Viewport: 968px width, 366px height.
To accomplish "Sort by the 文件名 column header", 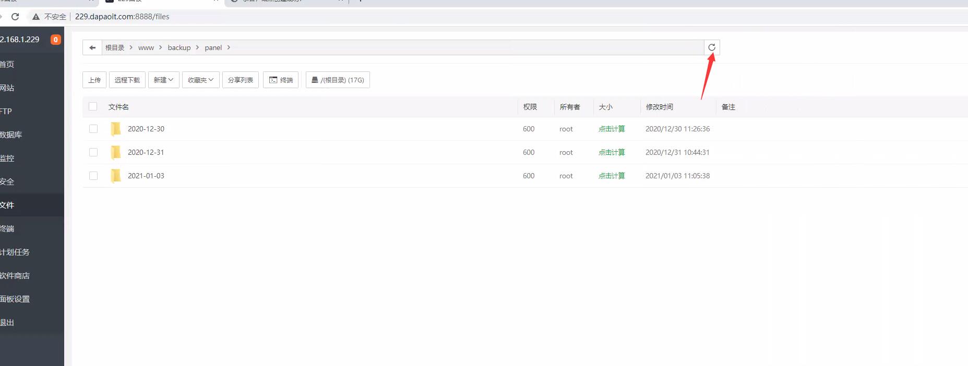I will coord(118,106).
